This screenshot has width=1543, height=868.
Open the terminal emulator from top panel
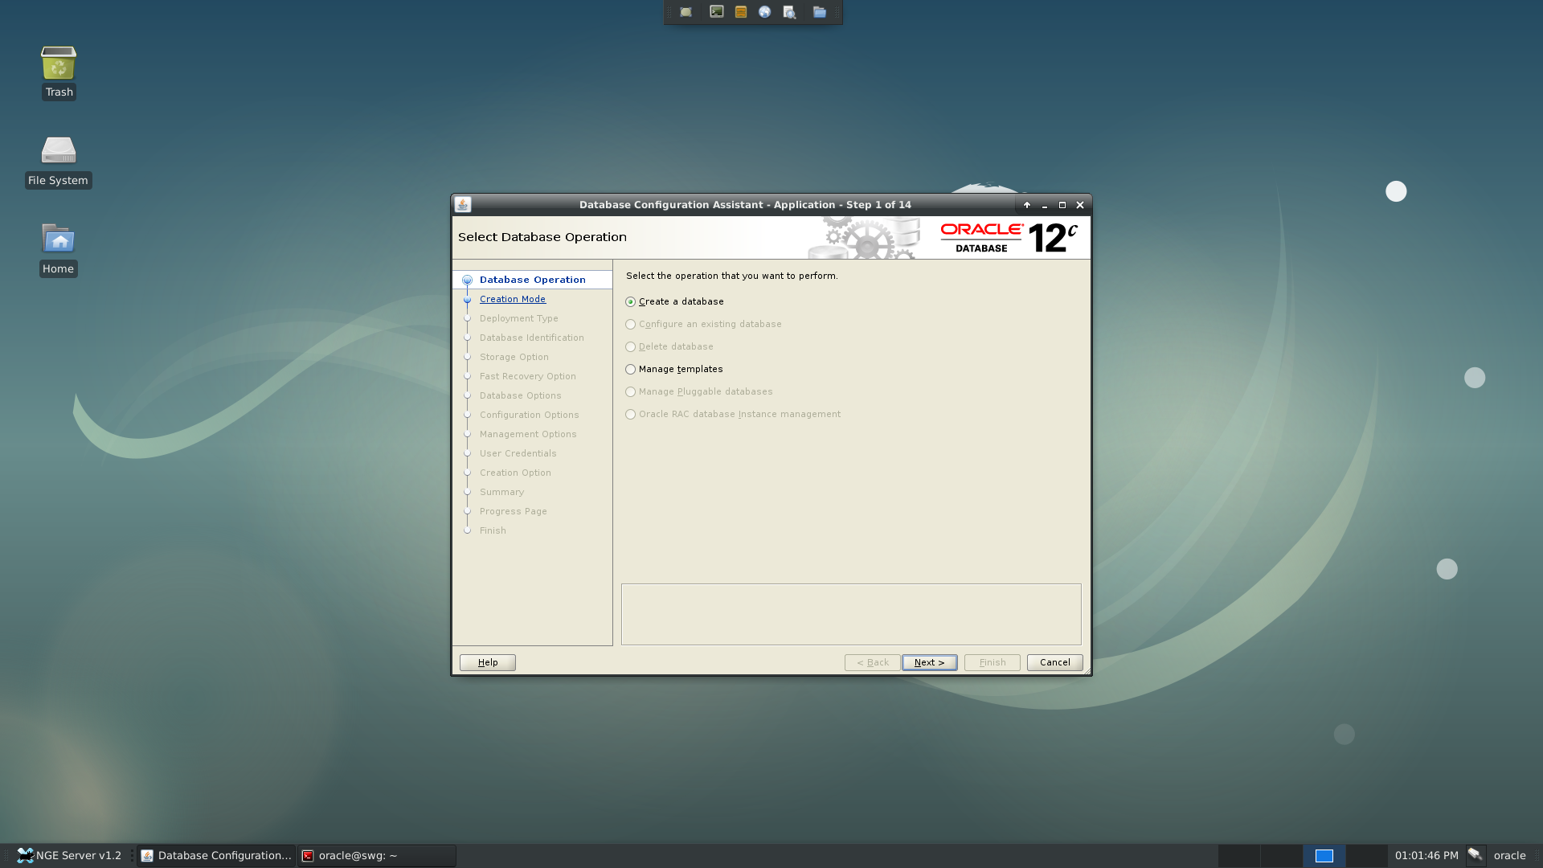click(716, 12)
